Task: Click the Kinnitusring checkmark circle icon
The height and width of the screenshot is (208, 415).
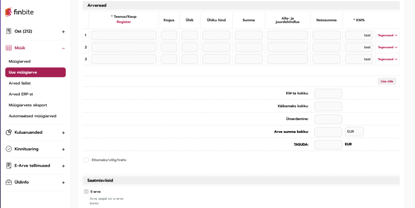Action: pyautogui.click(x=9, y=149)
